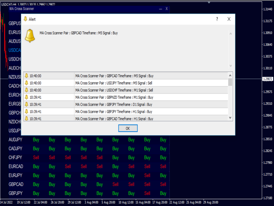The width and height of the screenshot is (274, 206).
Task: Select alert text 'GBPCAD Timeframe : M5 Signal : Buy' in list
Action: (130, 76)
